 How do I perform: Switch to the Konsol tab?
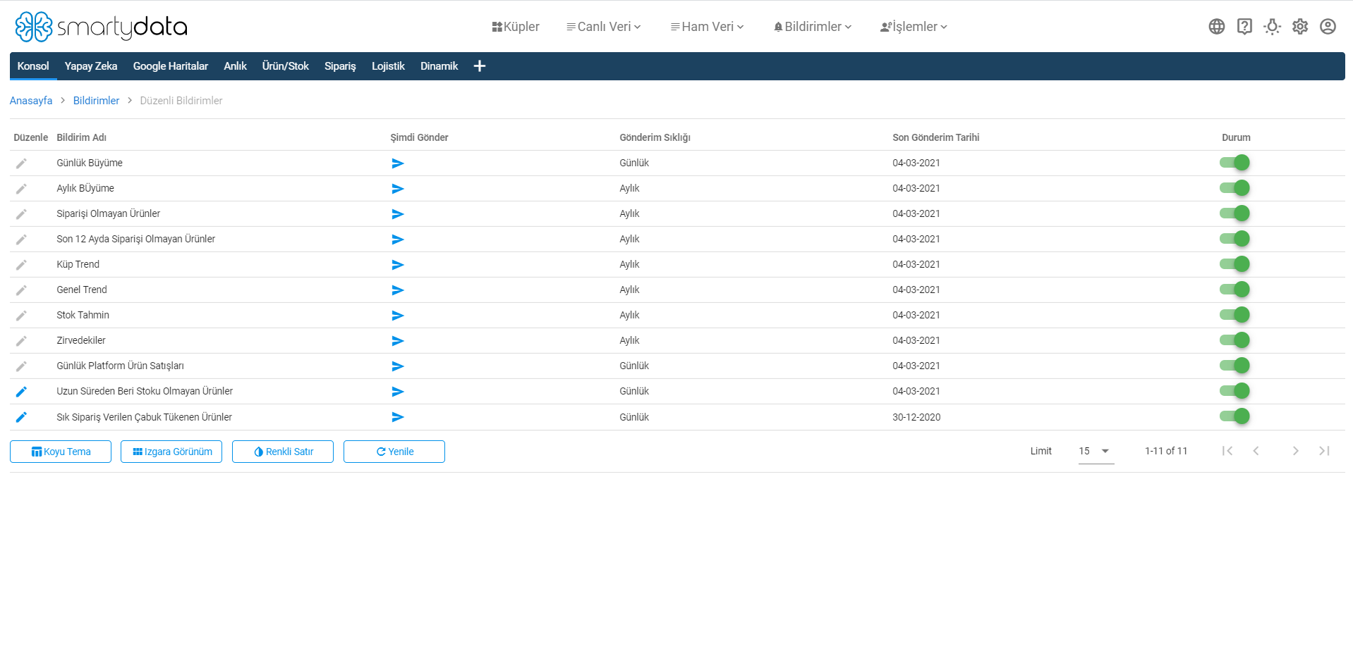[x=33, y=66]
